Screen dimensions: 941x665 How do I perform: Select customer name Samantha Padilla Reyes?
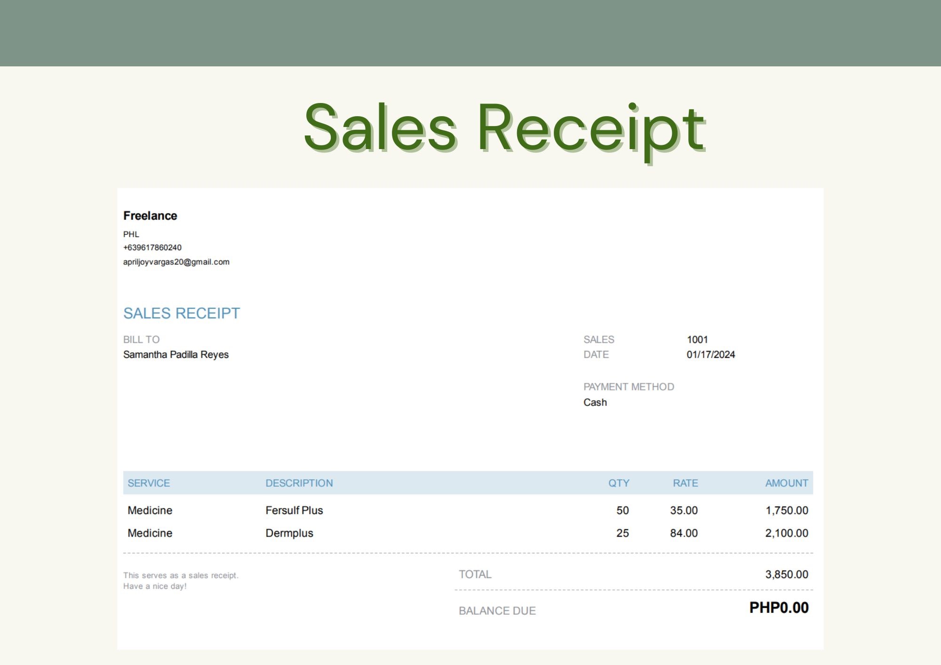175,355
